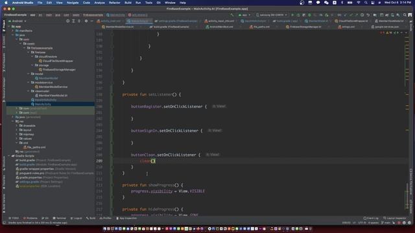Click the Select Opened File target icon
This screenshot has height=233, width=415.
pyautogui.click(x=68, y=21)
